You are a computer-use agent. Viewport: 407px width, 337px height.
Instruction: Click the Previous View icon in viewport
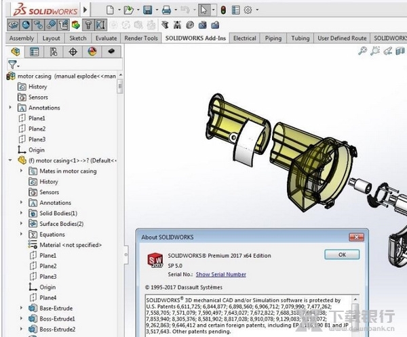point(388,51)
